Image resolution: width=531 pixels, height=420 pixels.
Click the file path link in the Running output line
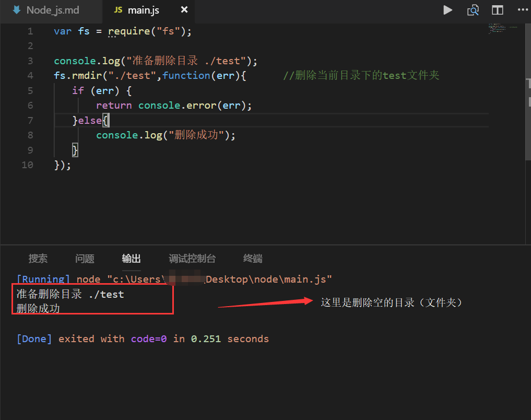pos(219,279)
